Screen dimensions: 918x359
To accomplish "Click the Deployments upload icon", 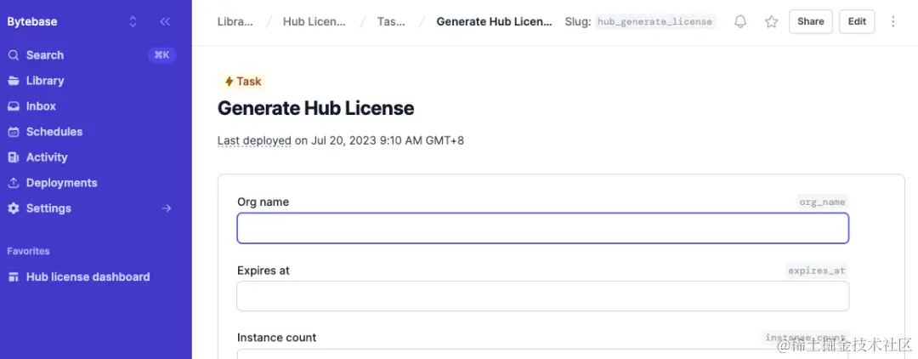I will coord(14,183).
